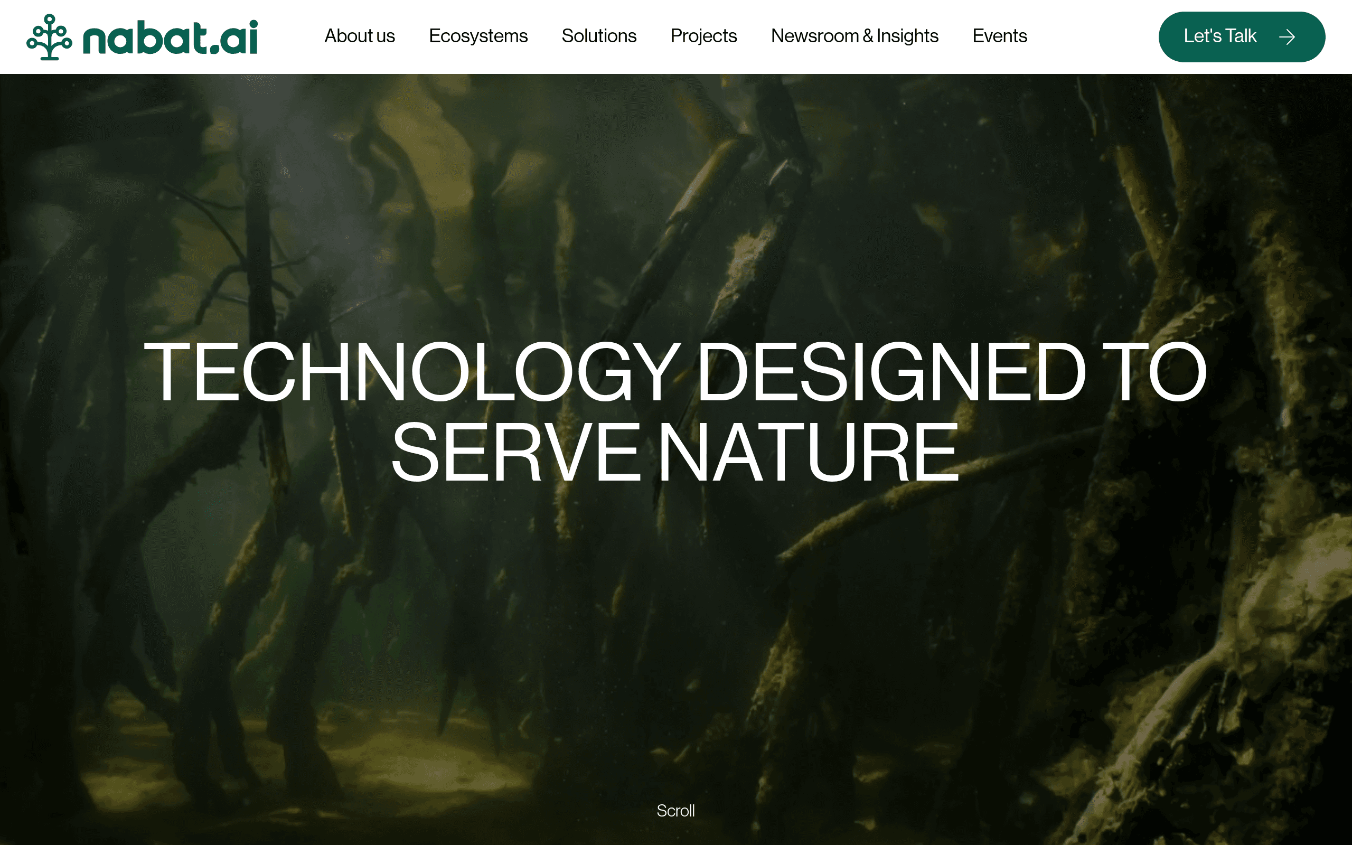
Task: Click the word NATURE in the headline
Action: (x=809, y=452)
